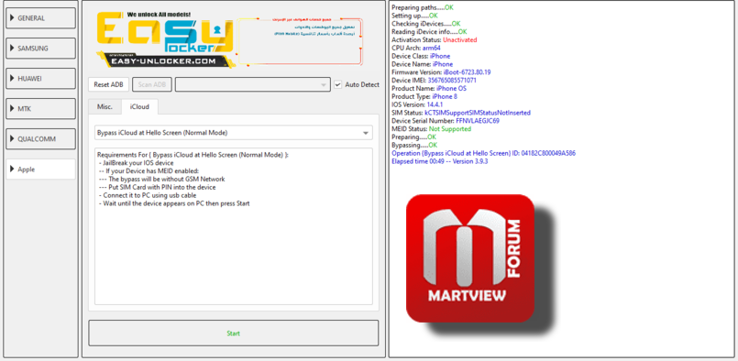Click the Start button
The width and height of the screenshot is (738, 361).
tap(234, 334)
